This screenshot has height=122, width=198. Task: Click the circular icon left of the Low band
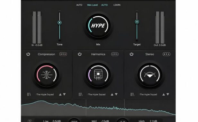(30, 121)
